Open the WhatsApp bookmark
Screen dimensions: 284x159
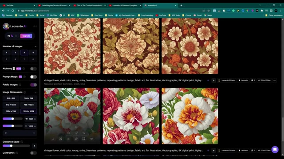tap(83, 15)
